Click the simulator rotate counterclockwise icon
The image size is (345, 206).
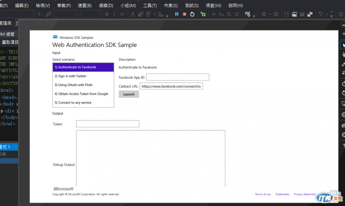[x=343, y=93]
